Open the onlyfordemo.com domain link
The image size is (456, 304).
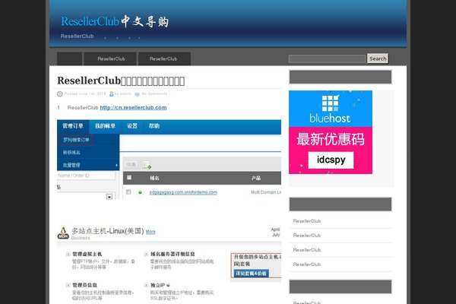pos(183,192)
